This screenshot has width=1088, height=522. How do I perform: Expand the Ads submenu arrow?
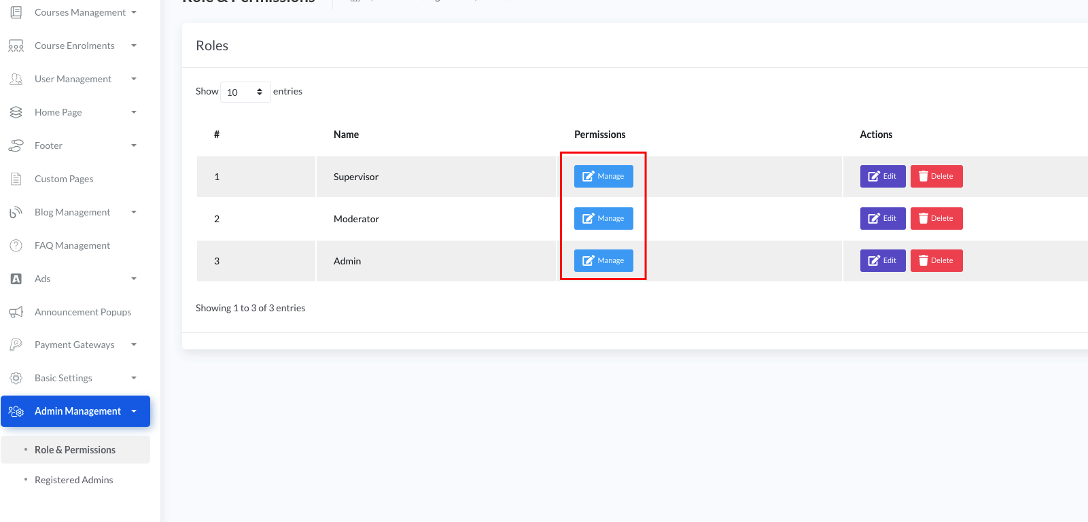click(134, 279)
